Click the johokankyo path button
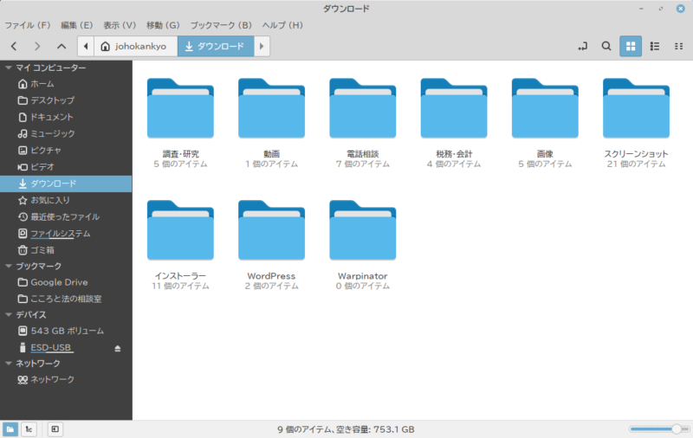Screen dimensions: 693x438 135,46
